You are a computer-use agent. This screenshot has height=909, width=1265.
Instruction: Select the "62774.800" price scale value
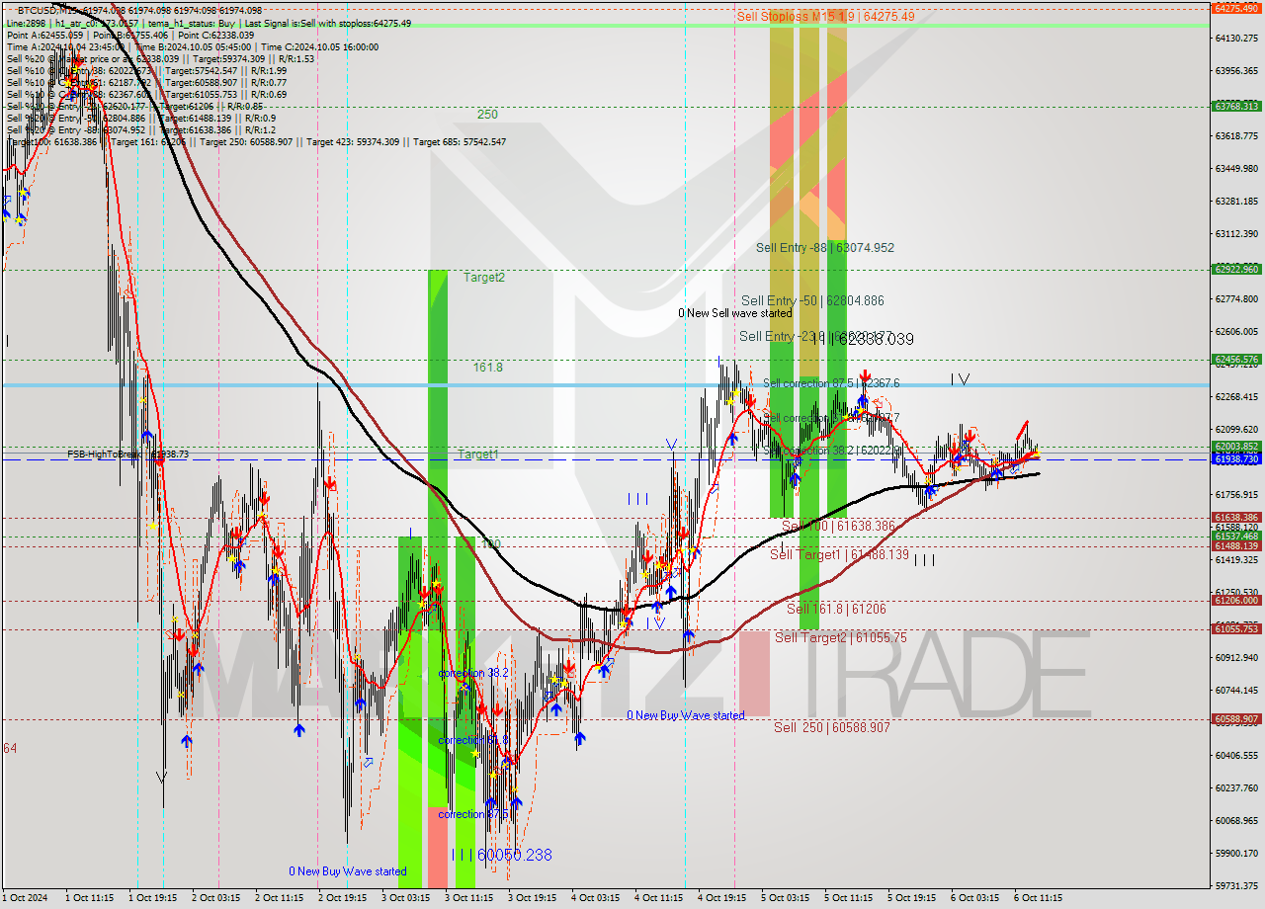1236,299
